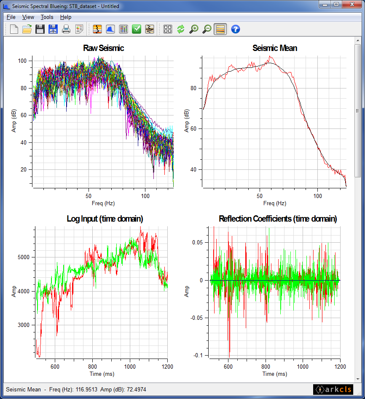This screenshot has height=399, width=365.
Task: Click the New document icon
Action: tap(14, 29)
